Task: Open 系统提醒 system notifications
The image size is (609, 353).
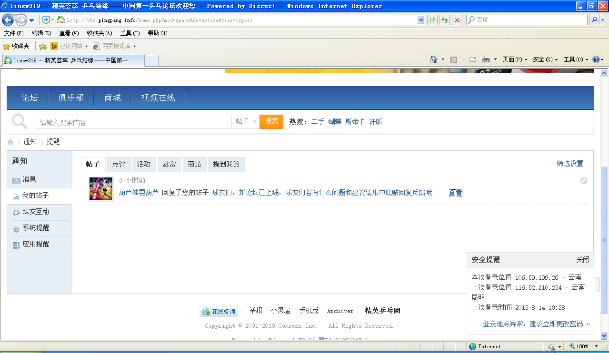Action: [32, 228]
